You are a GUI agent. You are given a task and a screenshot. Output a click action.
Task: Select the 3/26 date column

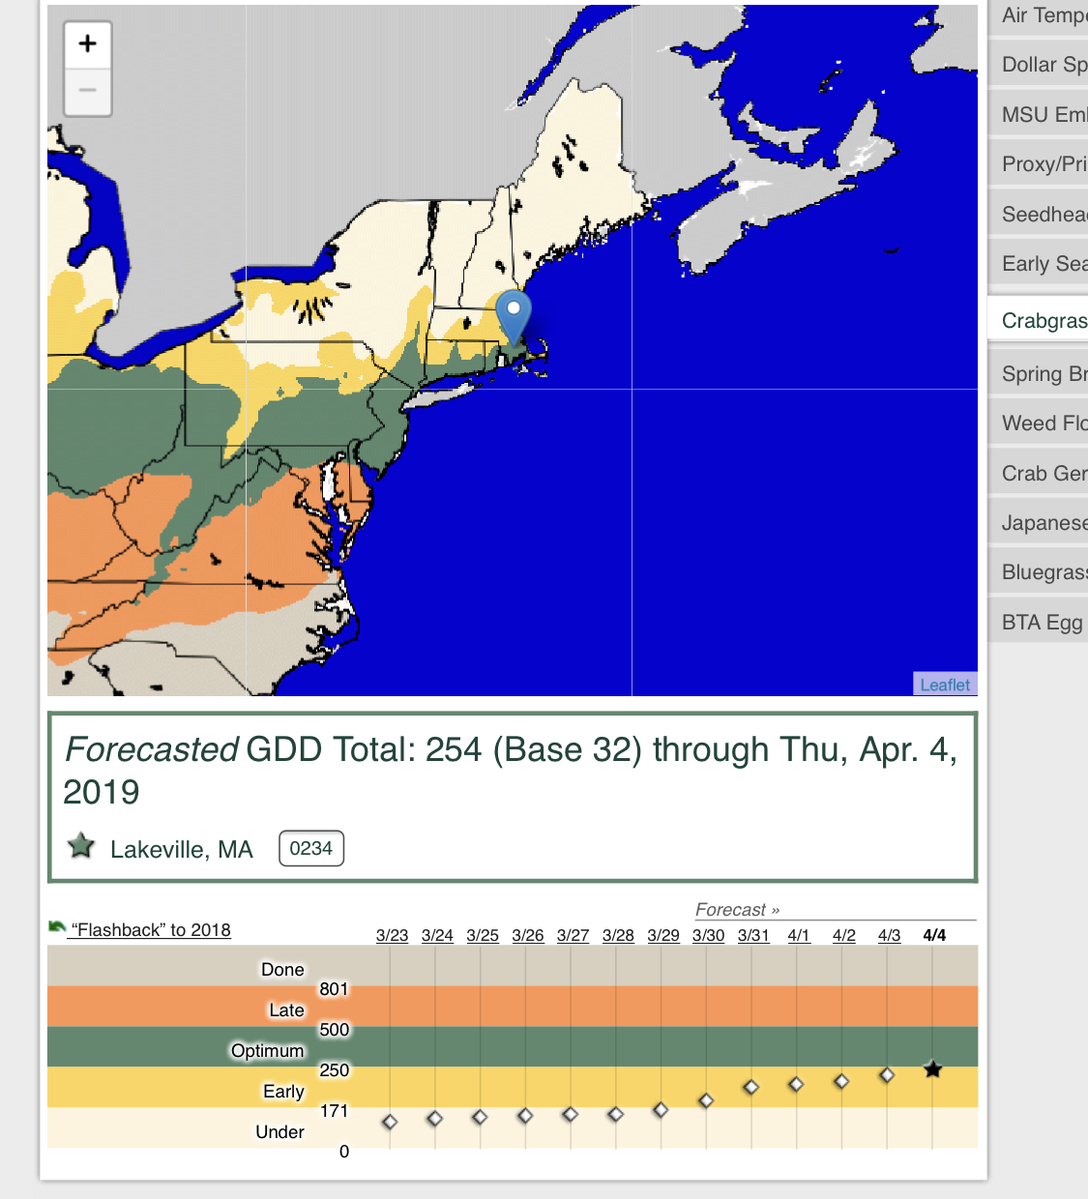click(528, 935)
